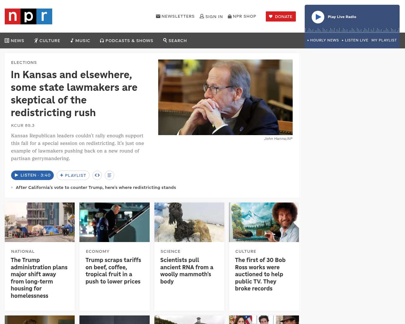Play the Listen 3:40 audio story

coord(32,175)
